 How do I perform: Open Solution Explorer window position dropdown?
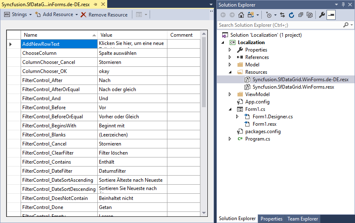(336, 5)
